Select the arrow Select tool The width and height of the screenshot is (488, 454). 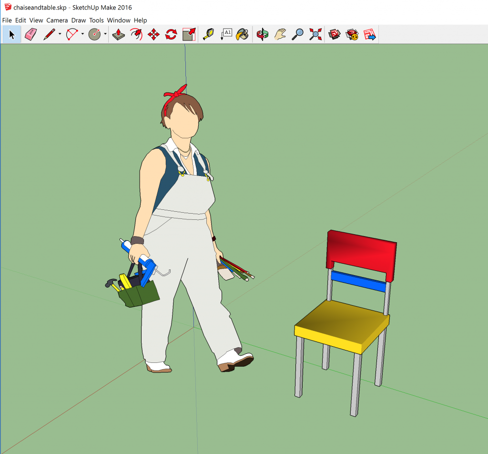click(x=12, y=34)
